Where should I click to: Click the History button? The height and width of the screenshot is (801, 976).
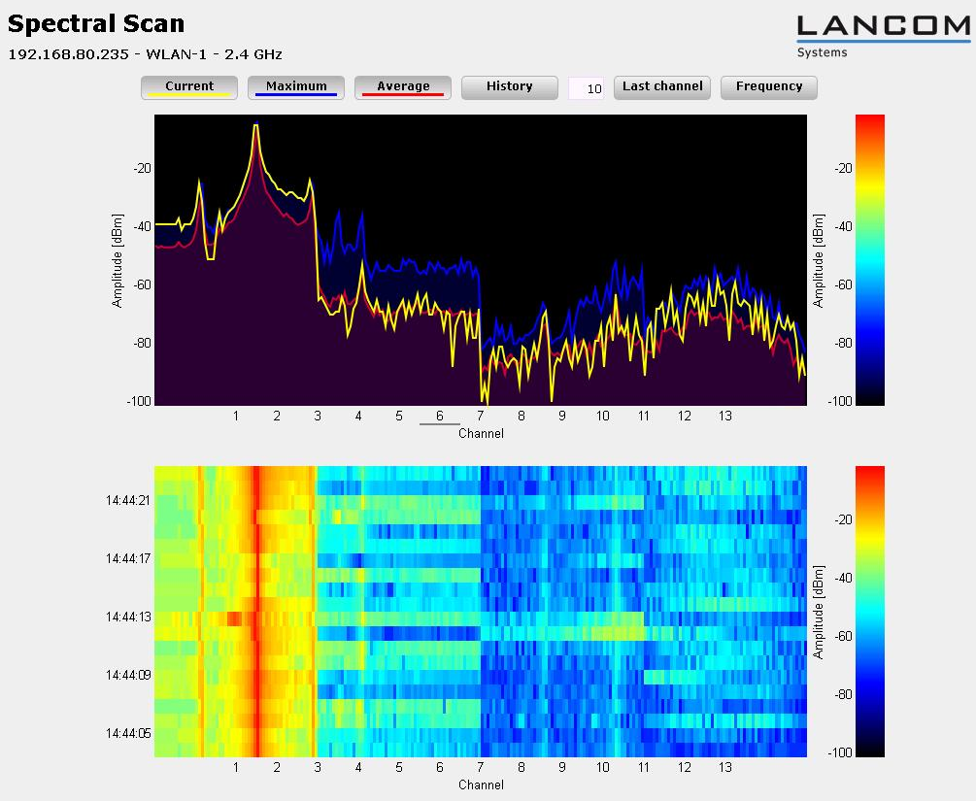click(509, 87)
